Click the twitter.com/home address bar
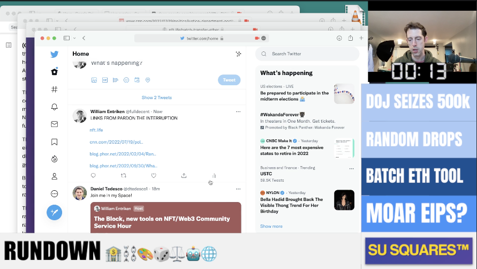 201,38
